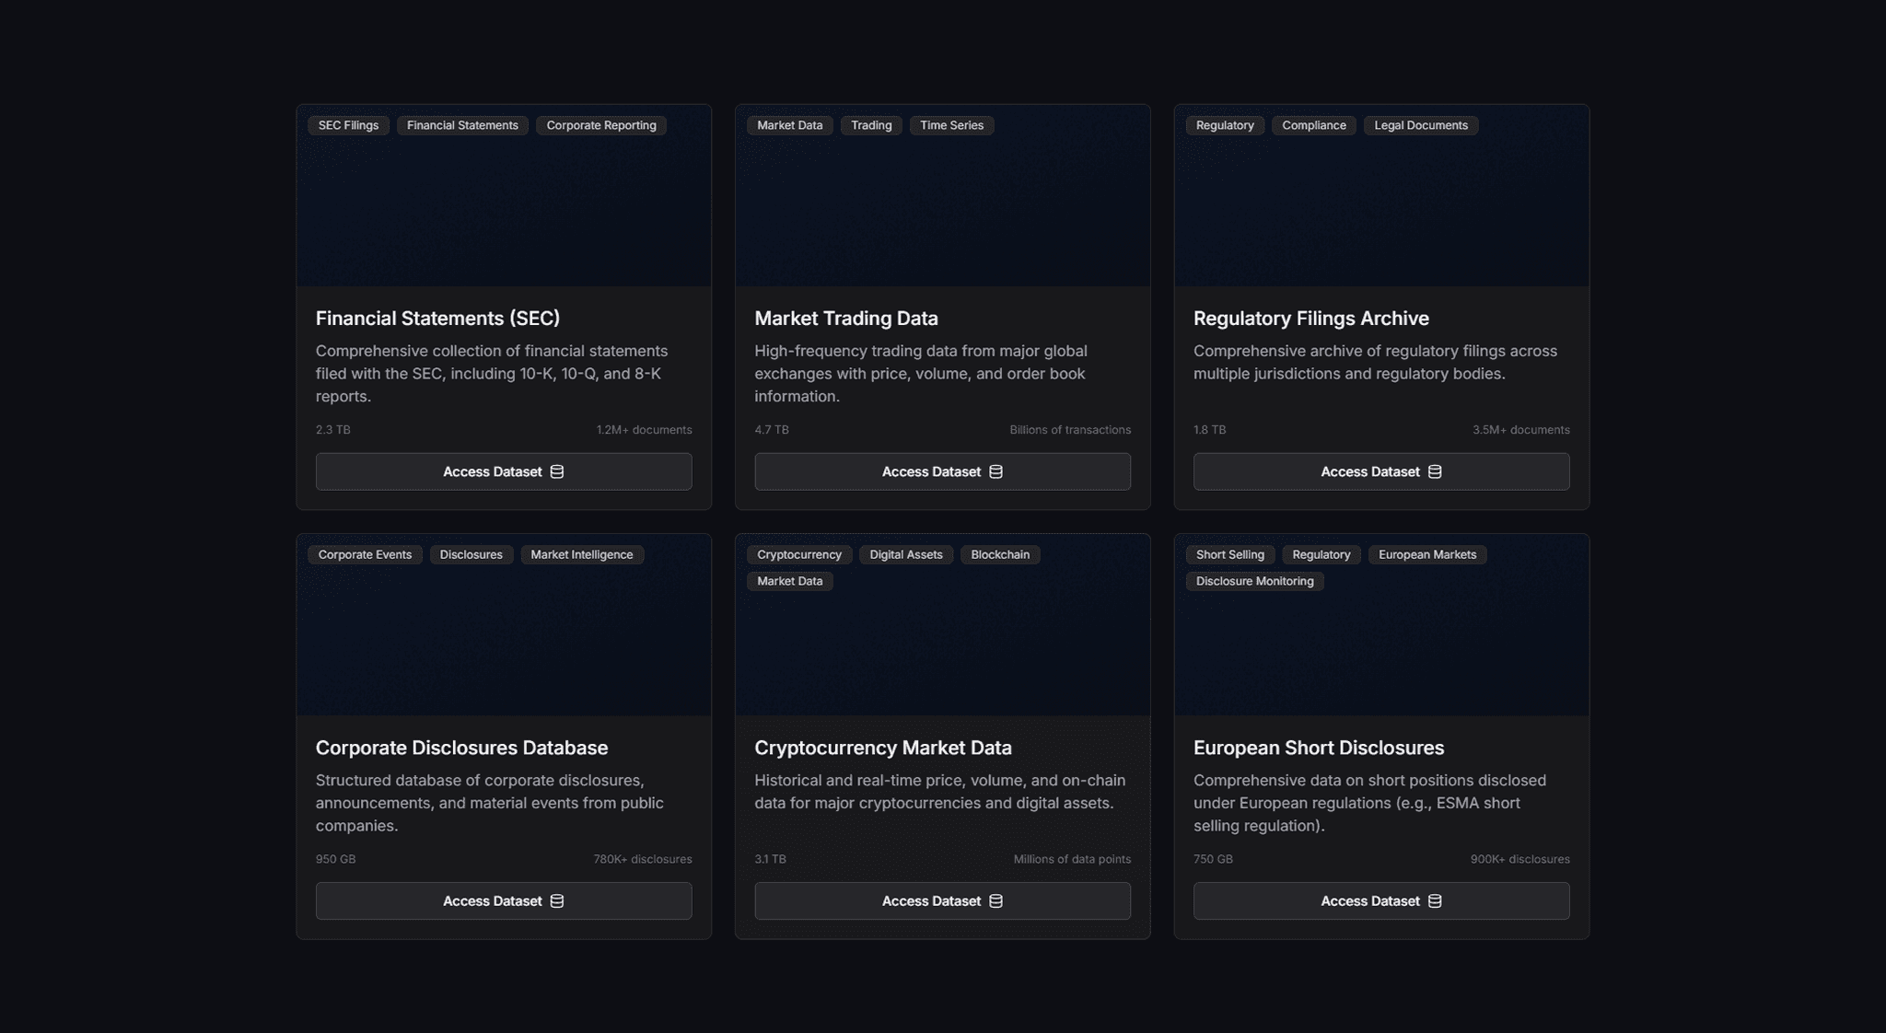
Task: Click the 1.2M+ documents count
Action: click(644, 430)
